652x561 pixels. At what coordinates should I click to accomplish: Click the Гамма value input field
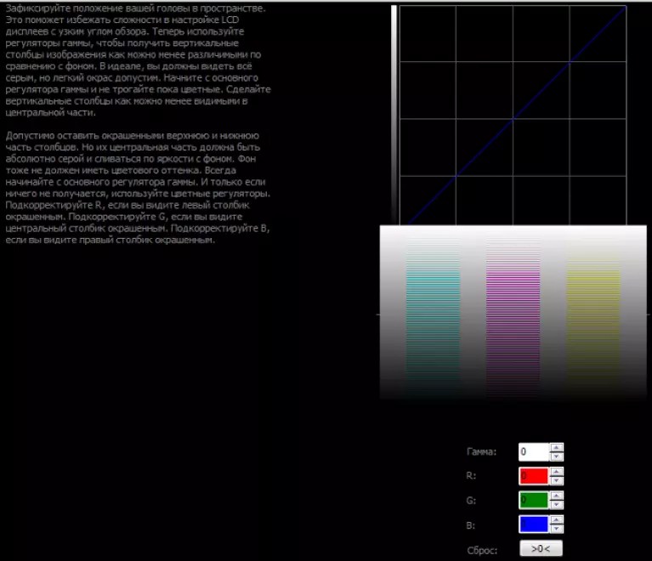click(534, 452)
